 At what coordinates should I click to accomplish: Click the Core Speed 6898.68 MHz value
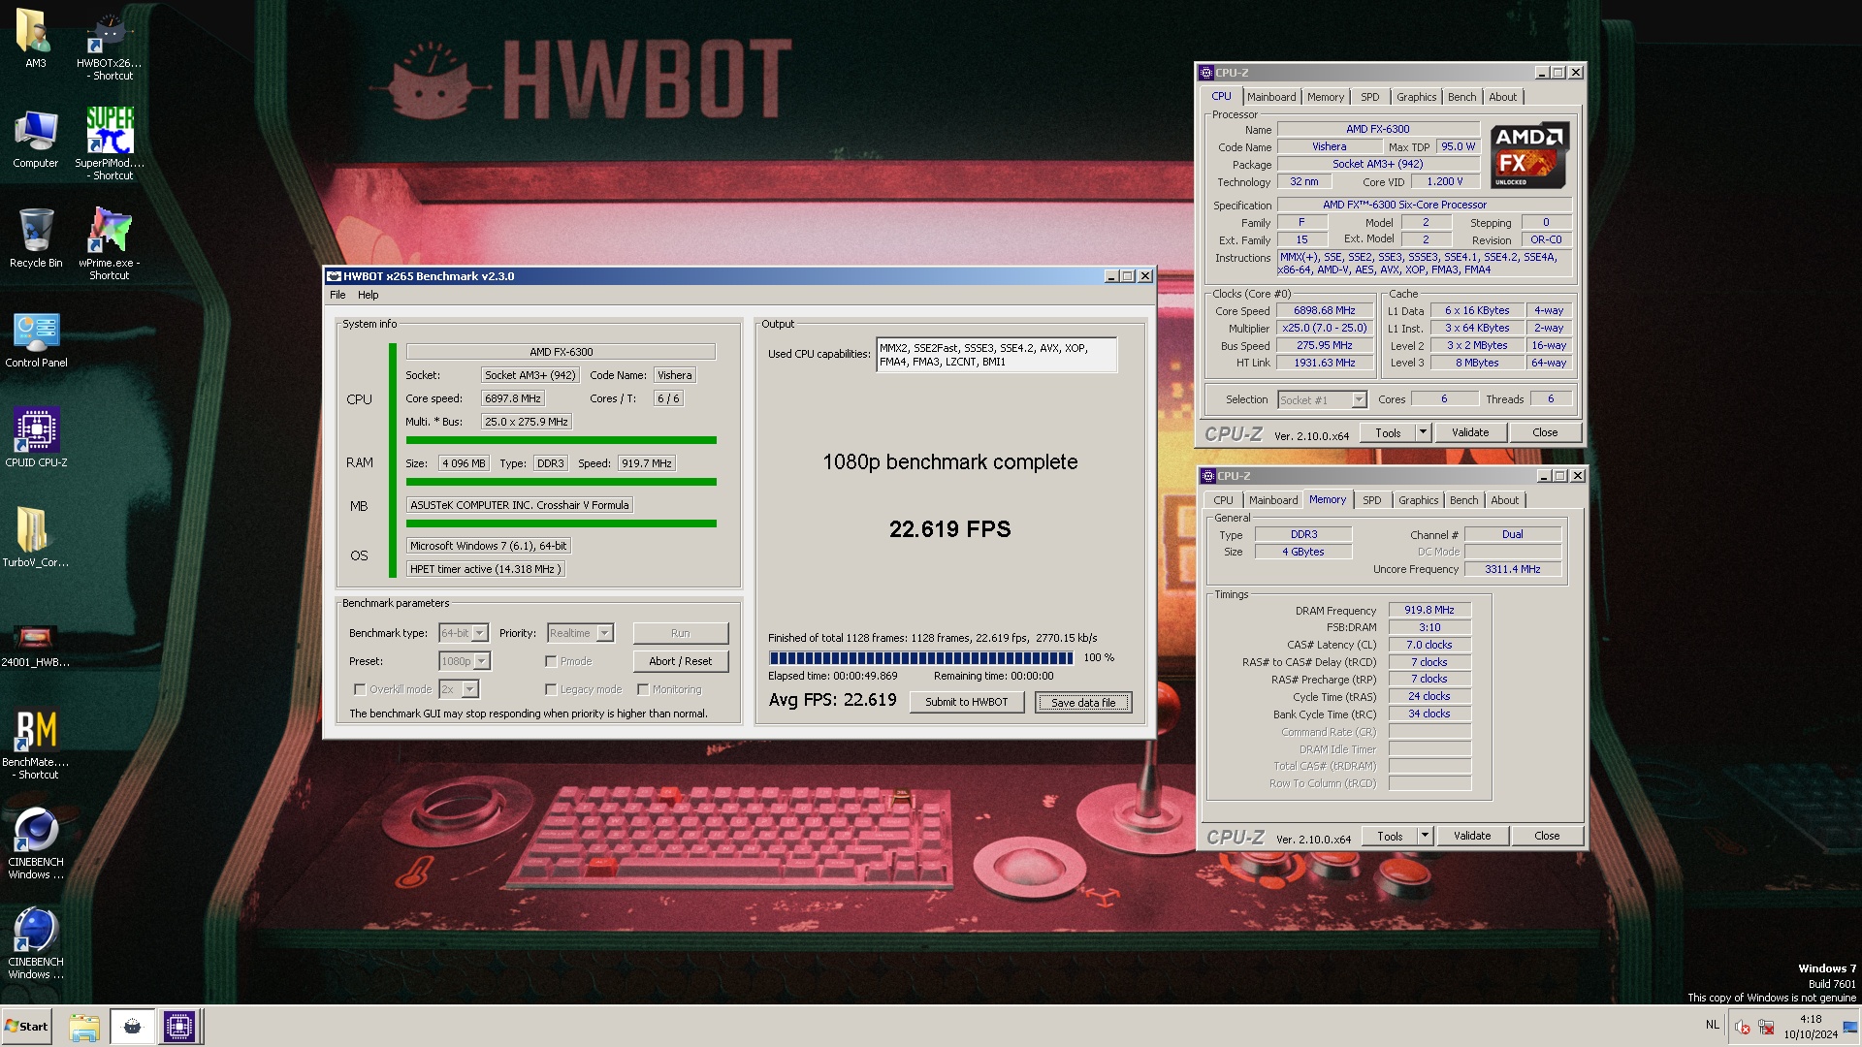[x=1324, y=311]
